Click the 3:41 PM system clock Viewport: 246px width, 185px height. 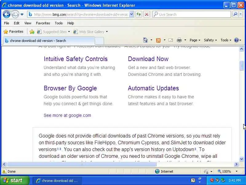click(235, 180)
